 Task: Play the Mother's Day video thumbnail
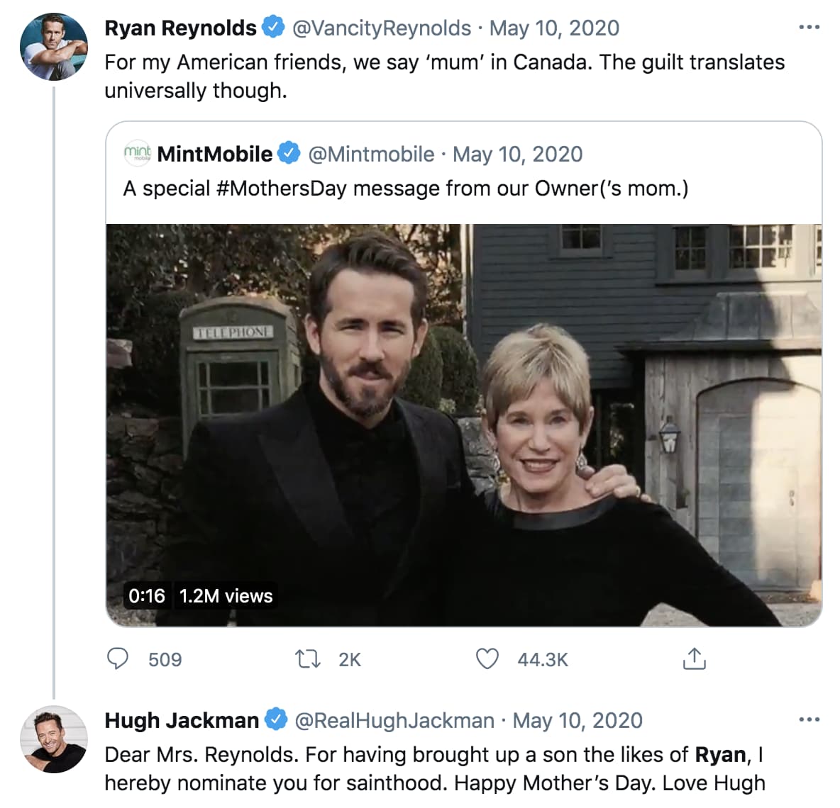[464, 425]
